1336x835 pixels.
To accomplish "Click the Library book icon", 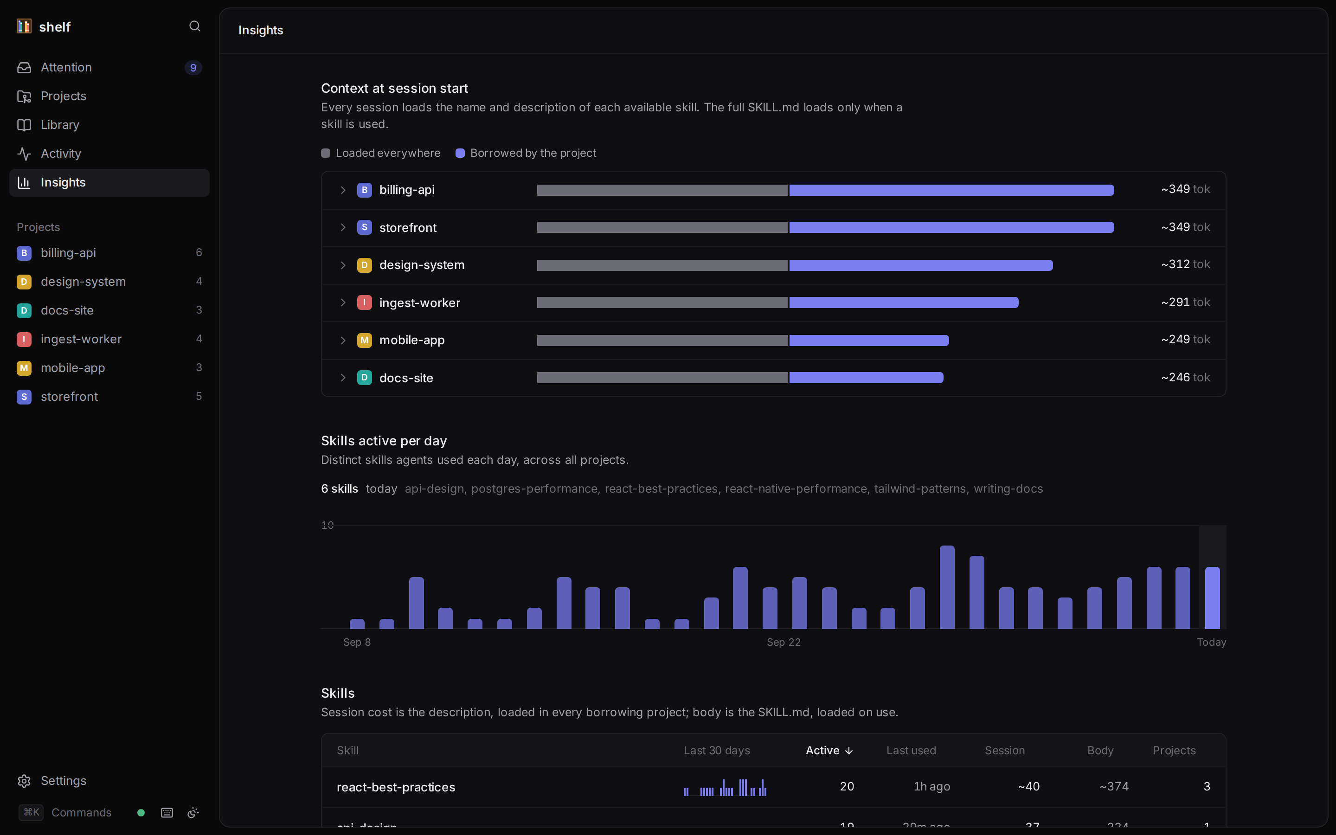I will [x=24, y=125].
